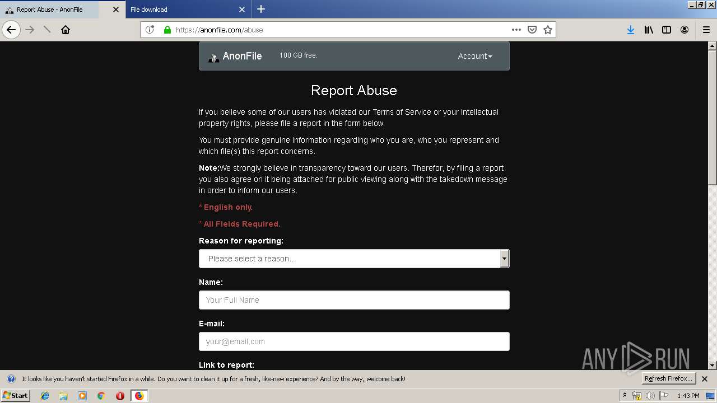
Task: Open the Firefox home page icon
Action: click(66, 30)
